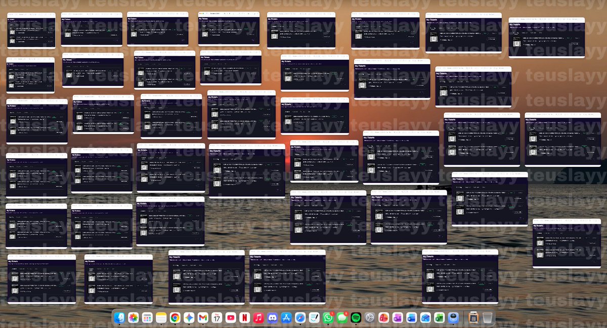Screen dimensions: 607x328
Task: Open Discord in the Dock
Action: coord(273,317)
